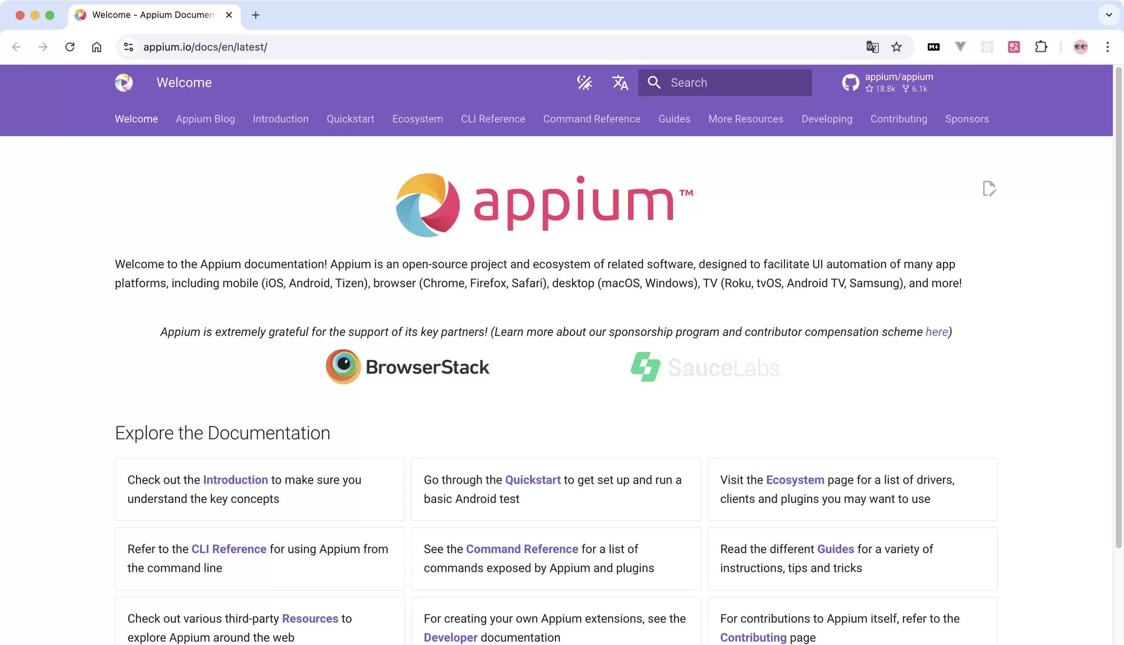The width and height of the screenshot is (1124, 645).
Task: Expand the tab search chevron
Action: (1109, 15)
